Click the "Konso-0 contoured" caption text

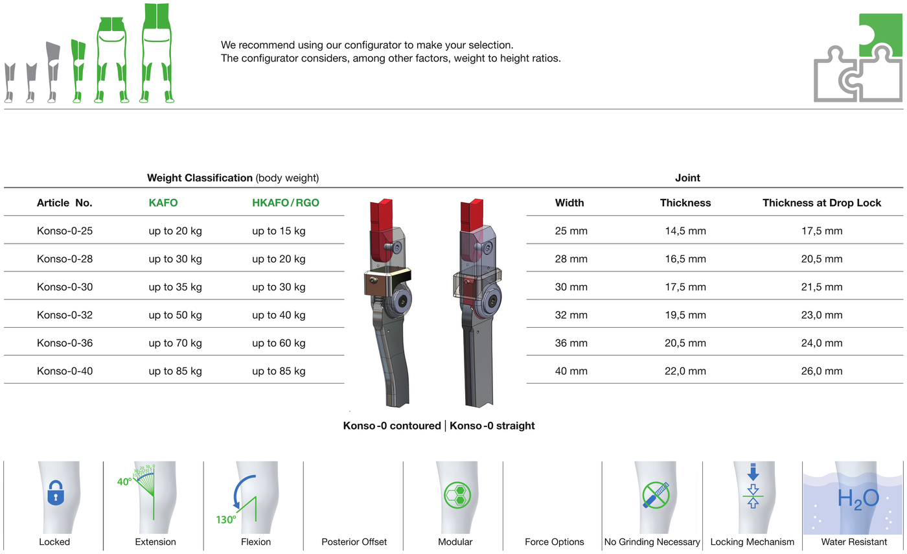392,426
